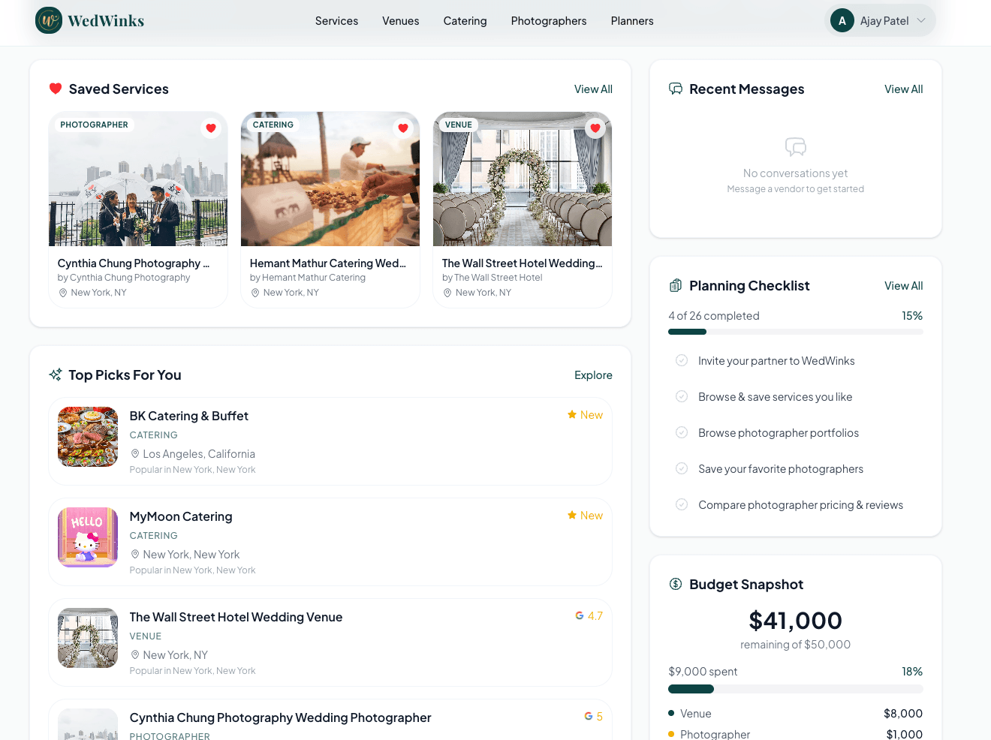Click the PHOTOGRAPHER tag on Cynthia Chung card
This screenshot has height=740, width=991.
coord(95,125)
